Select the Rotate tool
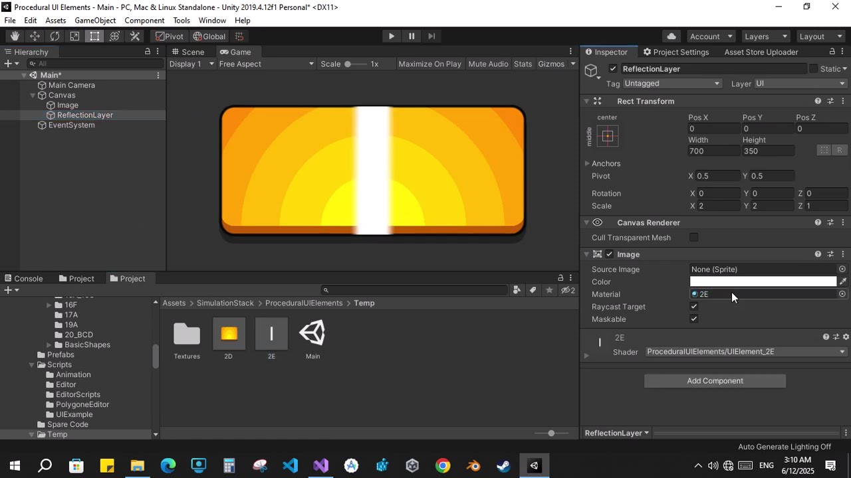Image resolution: width=851 pixels, height=478 pixels. point(55,37)
